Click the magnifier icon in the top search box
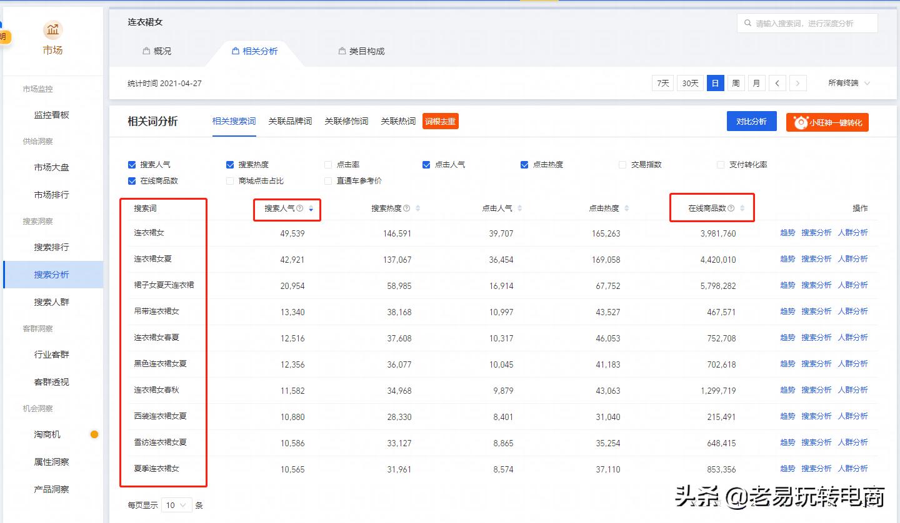Screen dimensions: 900x523 [x=748, y=23]
